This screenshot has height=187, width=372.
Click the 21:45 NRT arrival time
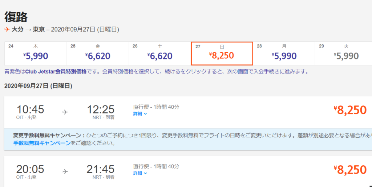[101, 169]
